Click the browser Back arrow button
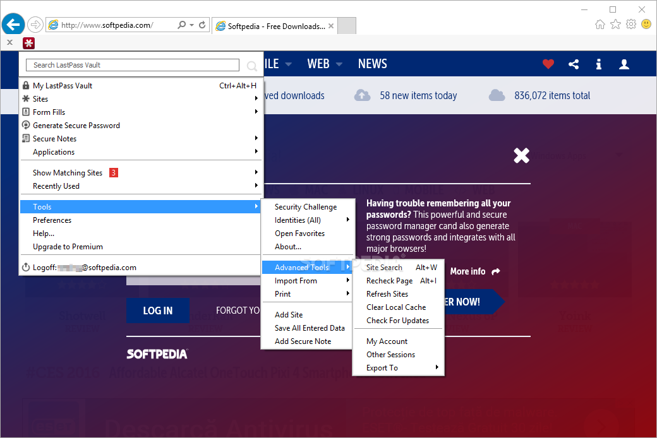This screenshot has height=438, width=657. coord(13,25)
